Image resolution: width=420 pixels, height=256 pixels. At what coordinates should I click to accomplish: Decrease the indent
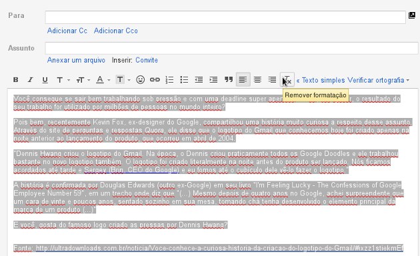click(199, 80)
